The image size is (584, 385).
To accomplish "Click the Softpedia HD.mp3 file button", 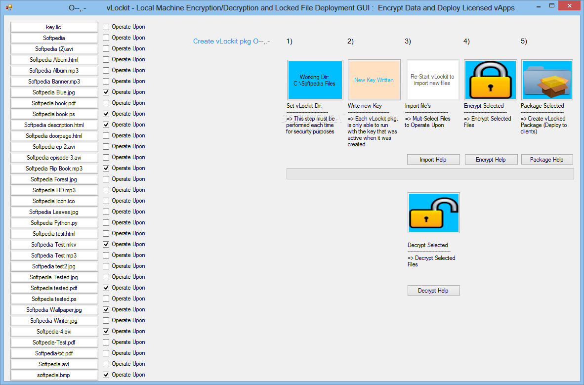I will 54,190.
